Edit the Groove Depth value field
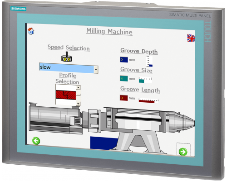The height and width of the screenshot is (181, 227). pos(124,60)
